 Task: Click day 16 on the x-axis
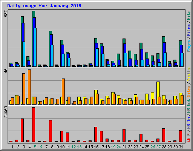click(96, 147)
